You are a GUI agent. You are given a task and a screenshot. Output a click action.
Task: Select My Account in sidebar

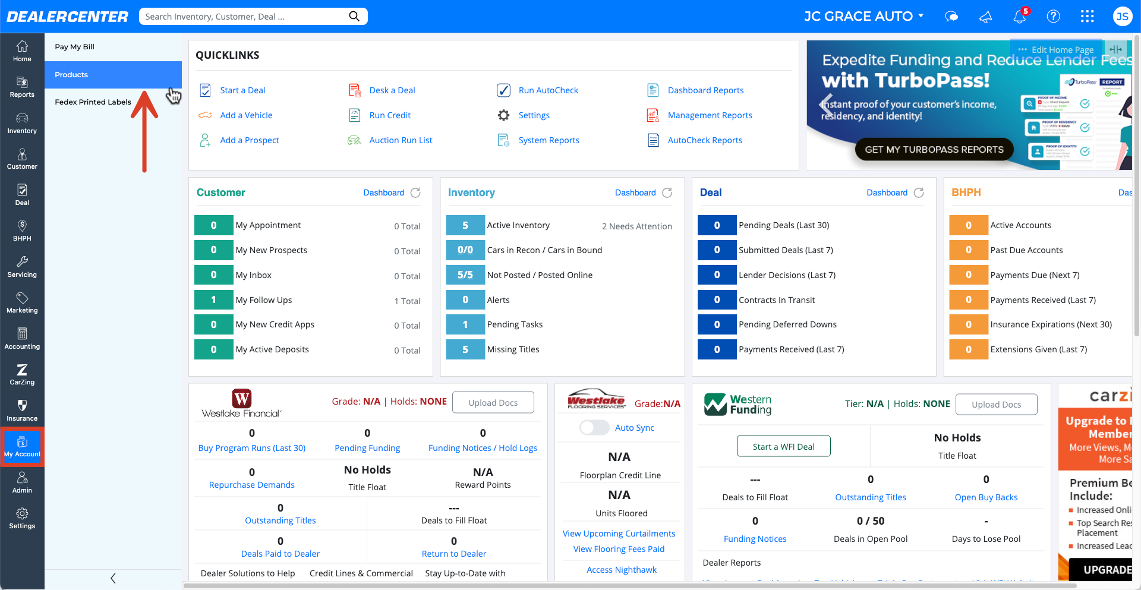22,446
